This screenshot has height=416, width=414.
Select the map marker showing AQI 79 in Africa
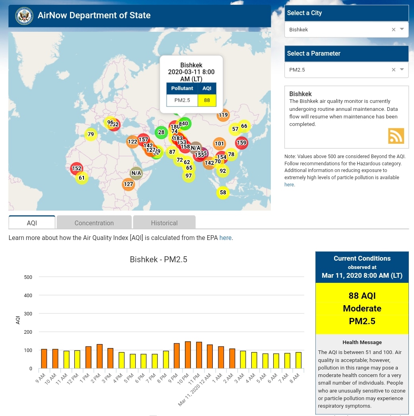pos(91,134)
